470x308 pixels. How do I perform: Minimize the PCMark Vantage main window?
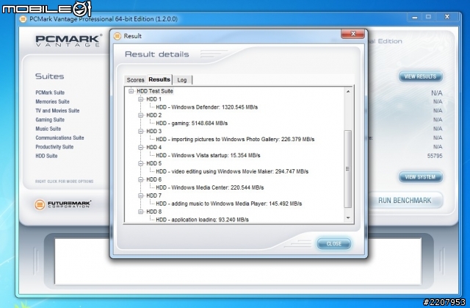coord(415,17)
